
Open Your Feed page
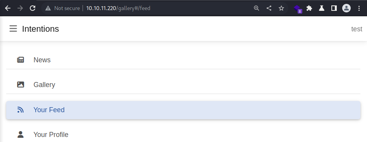(183, 110)
